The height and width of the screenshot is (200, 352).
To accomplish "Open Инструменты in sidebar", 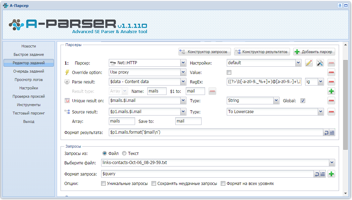I will click(29, 105).
